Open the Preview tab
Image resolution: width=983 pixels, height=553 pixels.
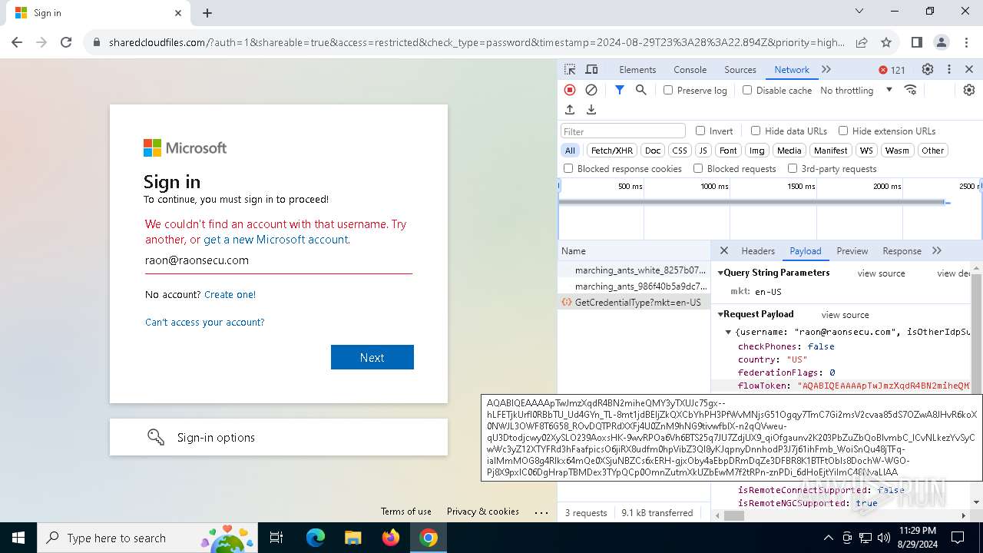[x=852, y=250]
